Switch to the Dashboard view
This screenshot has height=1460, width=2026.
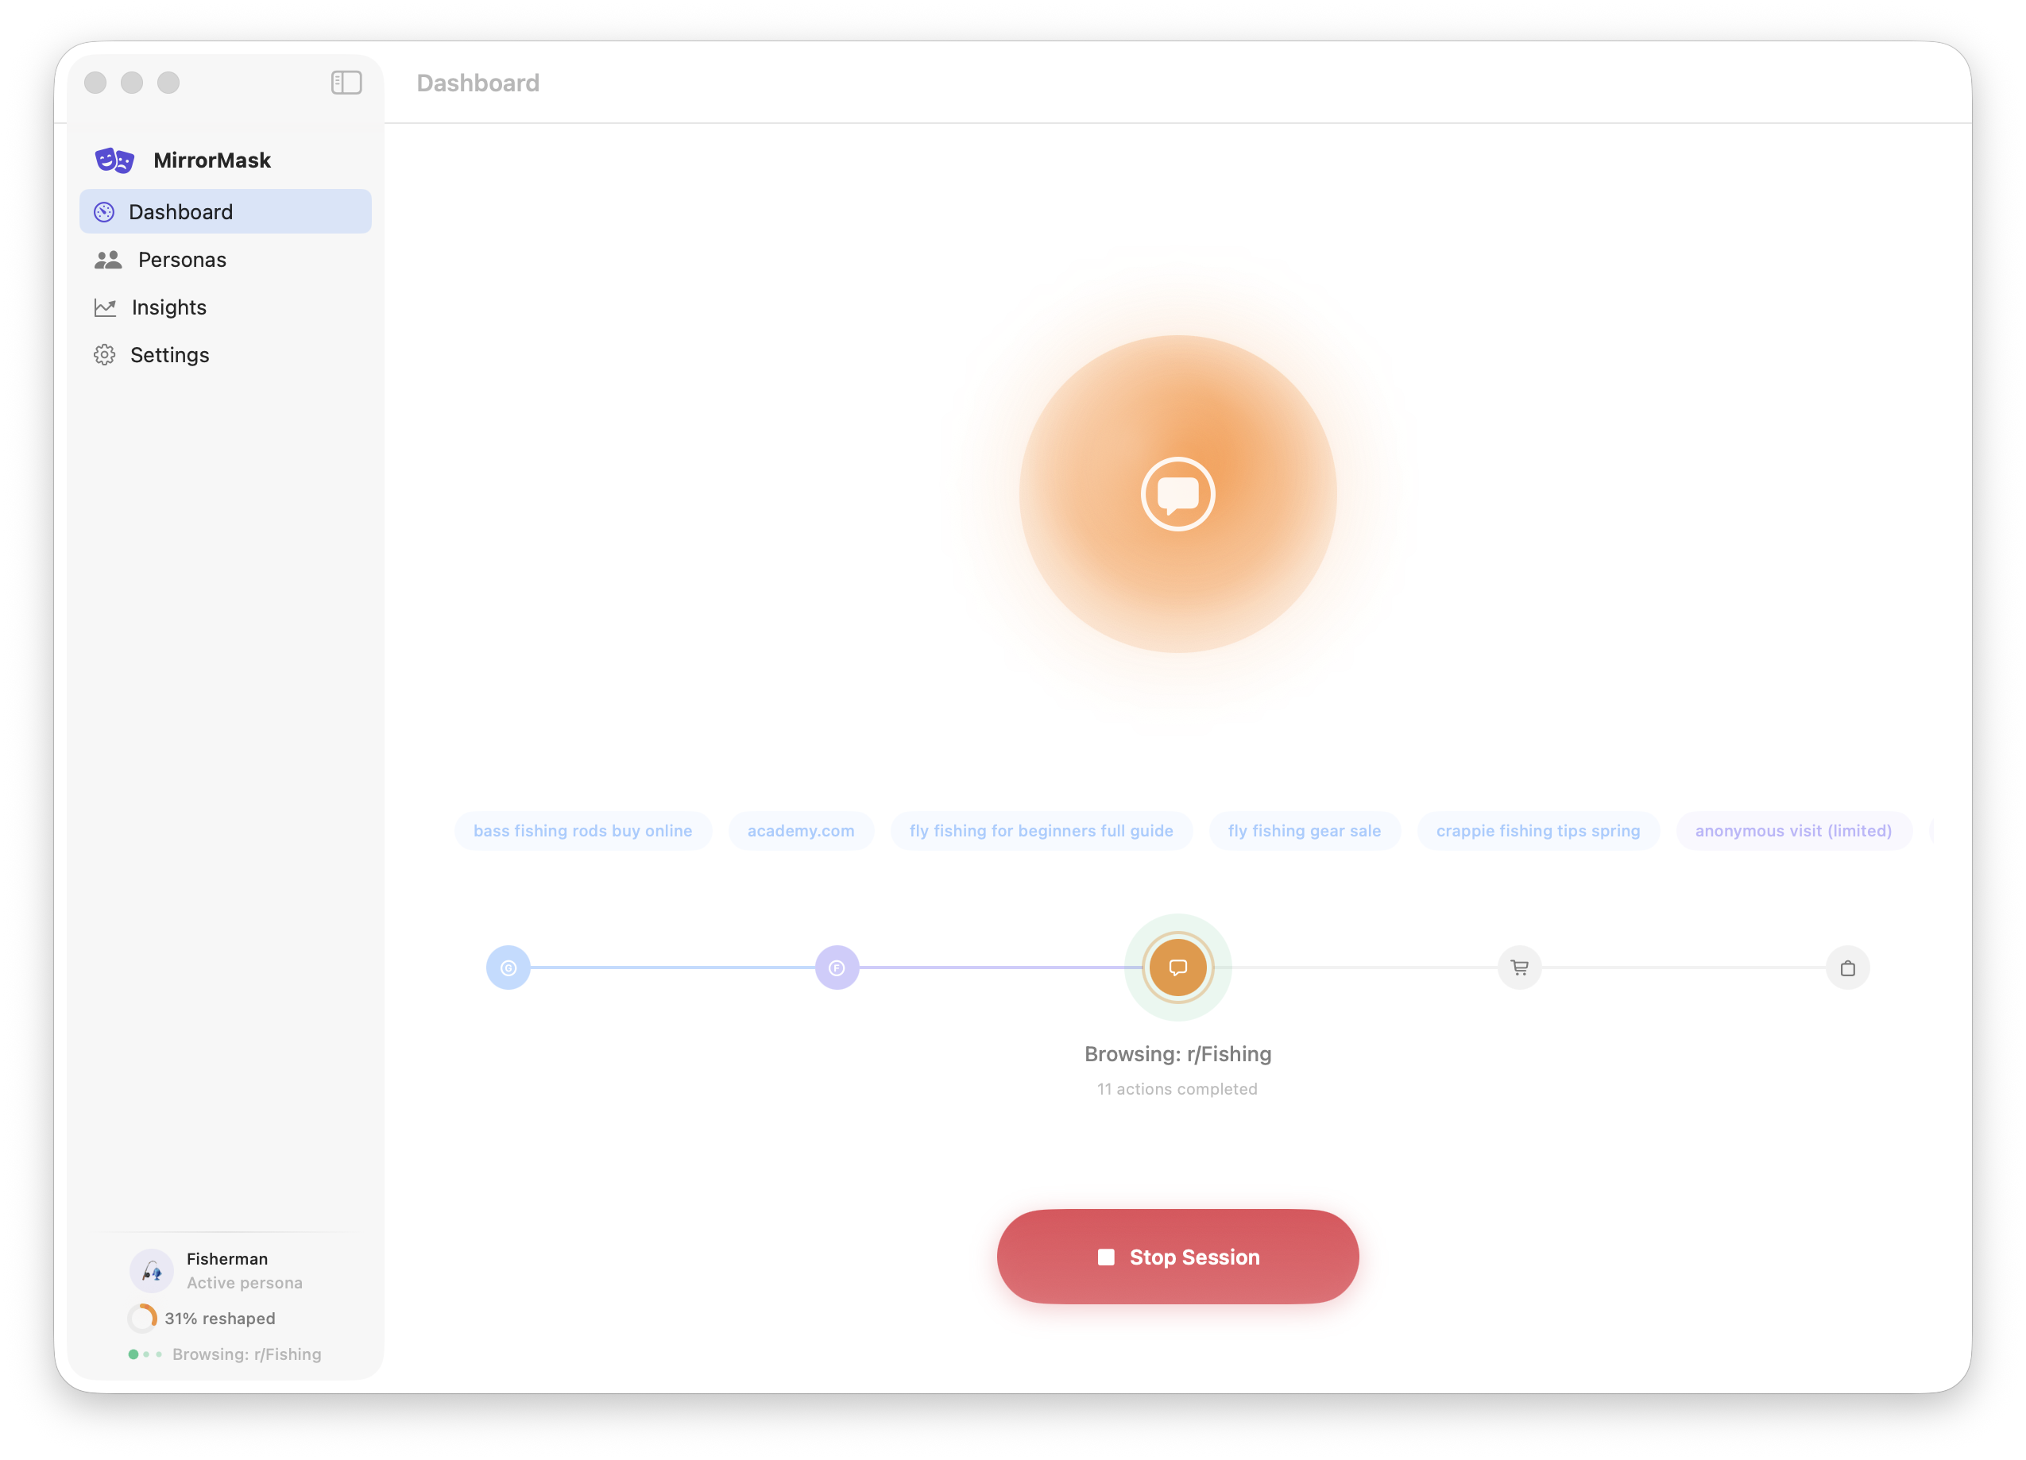(x=180, y=211)
